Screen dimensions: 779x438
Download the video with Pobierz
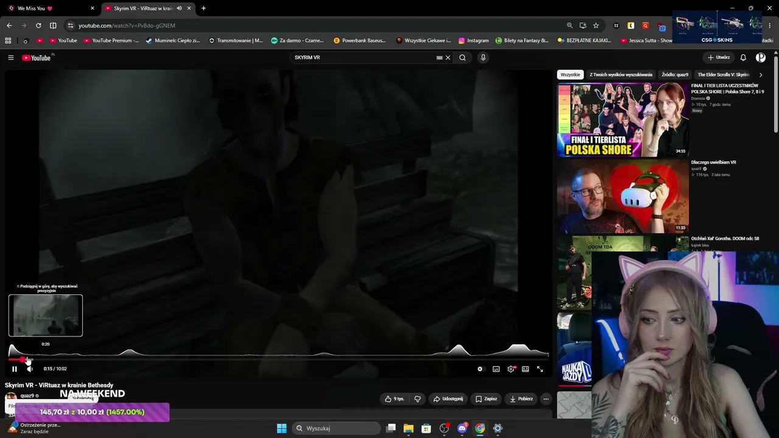[521, 399]
